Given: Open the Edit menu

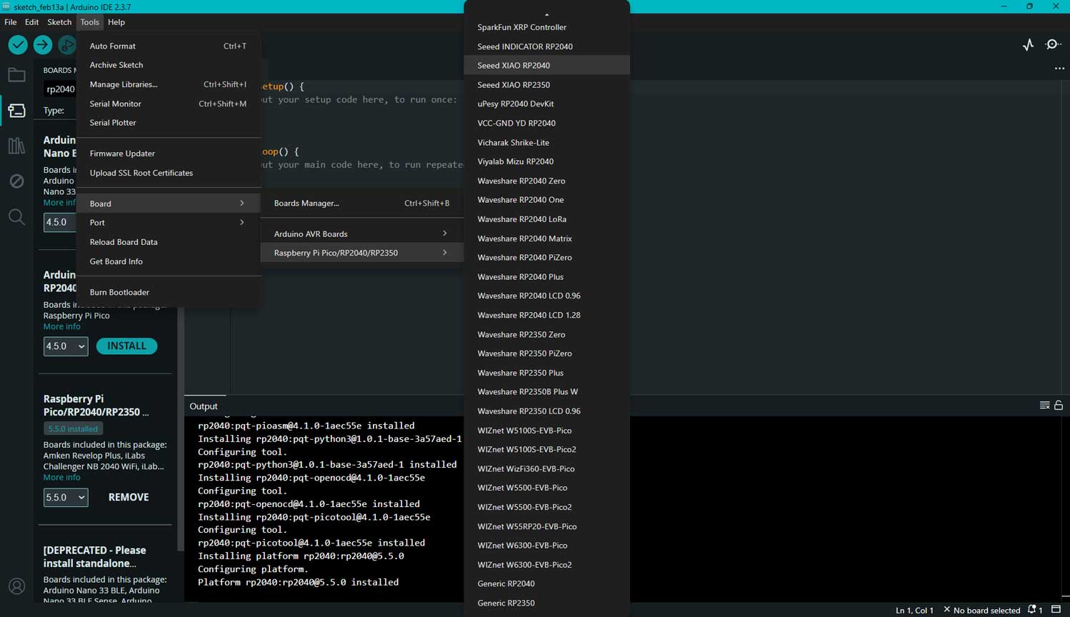Looking at the screenshot, I should coord(31,22).
